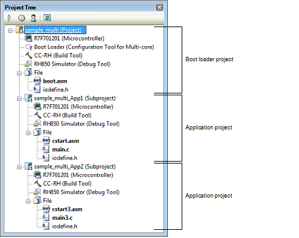Click the sort-order toolbar icon
299x238 pixels.
point(9,18)
